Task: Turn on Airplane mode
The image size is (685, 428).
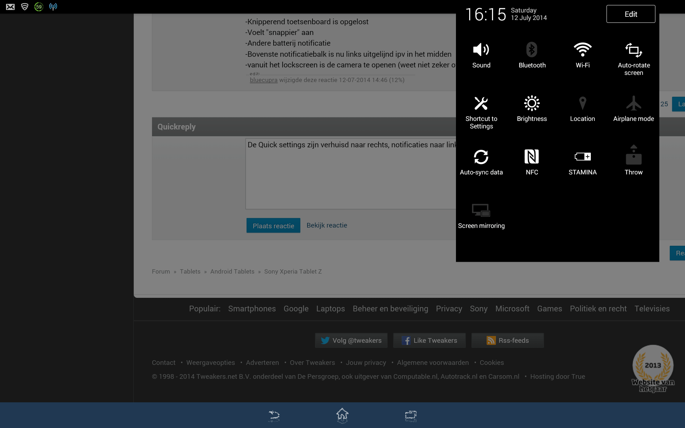Action: [x=633, y=108]
